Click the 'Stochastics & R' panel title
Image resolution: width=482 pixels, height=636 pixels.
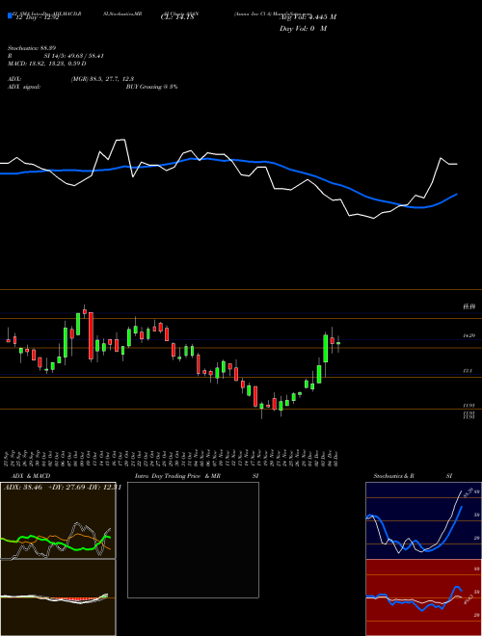tap(394, 476)
